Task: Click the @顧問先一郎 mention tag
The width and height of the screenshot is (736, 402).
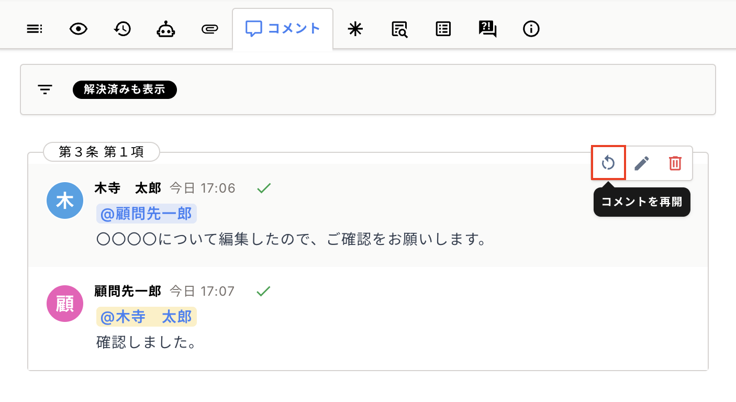Action: [147, 214]
